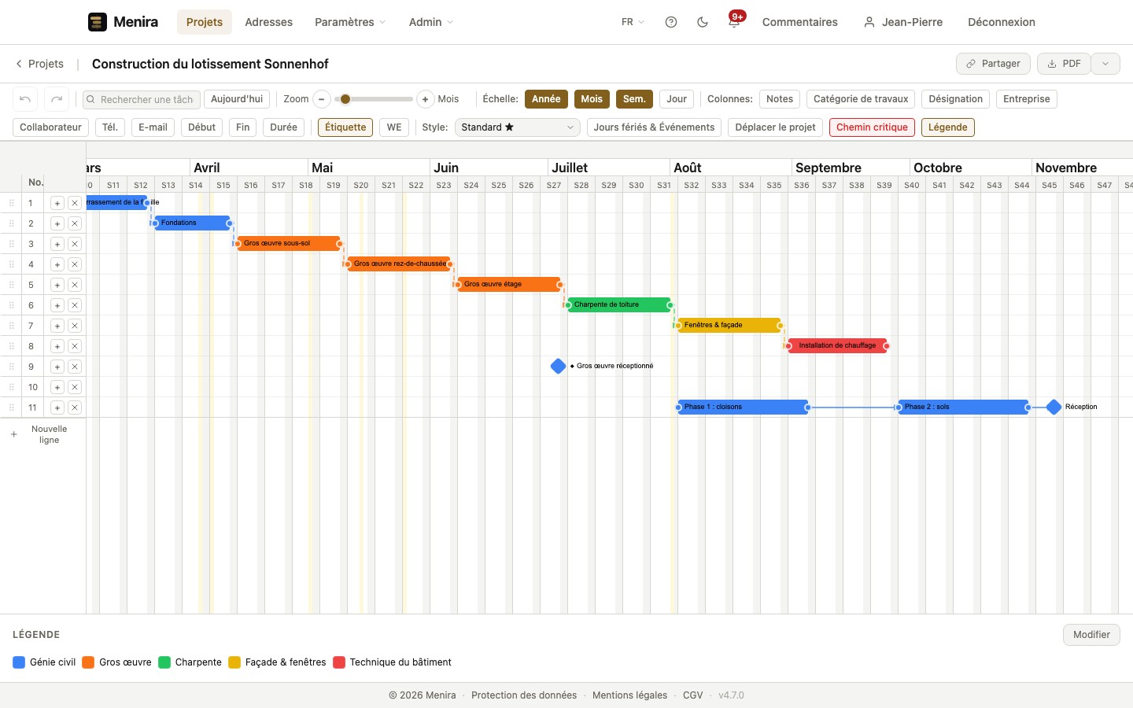The width and height of the screenshot is (1133, 708).
Task: Toggle the Chemin critique display
Action: point(872,127)
